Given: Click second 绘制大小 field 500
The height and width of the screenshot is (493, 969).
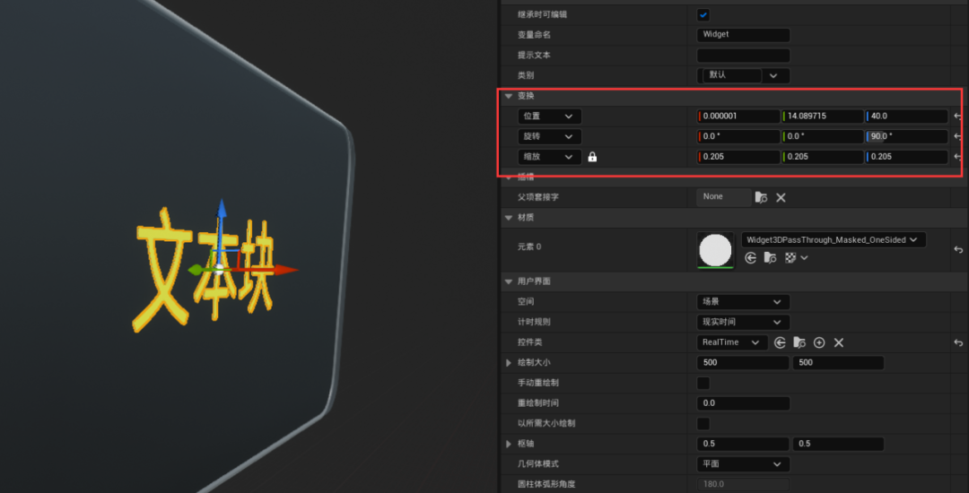Looking at the screenshot, I should pos(838,363).
